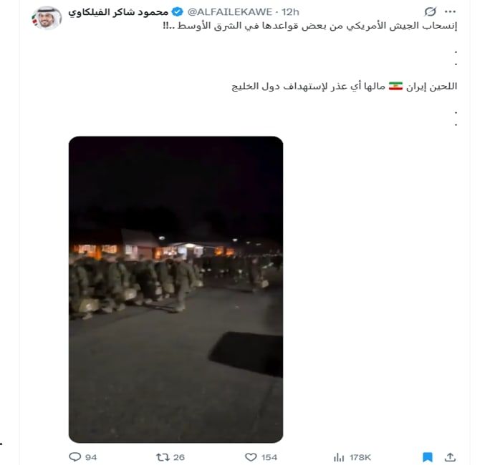490x465 pixels.
Task: Play the night-time soldiers video
Action: 176,289
